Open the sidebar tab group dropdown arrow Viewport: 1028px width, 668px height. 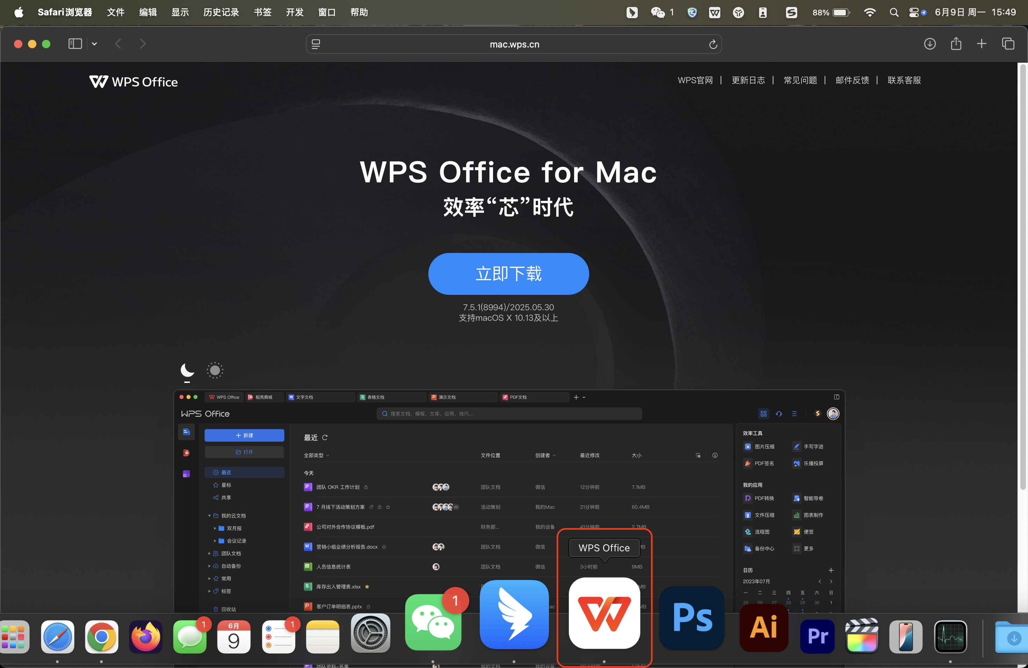click(94, 44)
